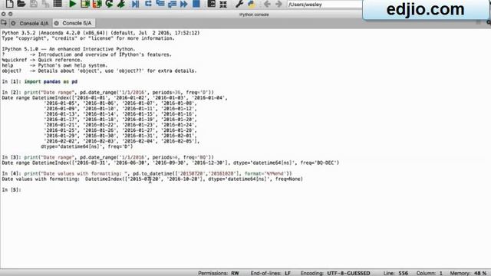
Task: Open the PYTHONPATH manager Python icon
Action: pyautogui.click(x=251, y=4)
